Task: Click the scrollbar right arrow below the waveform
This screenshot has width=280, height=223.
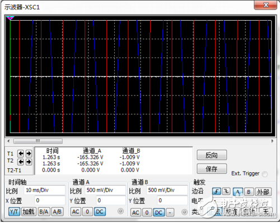Action: (x=272, y=141)
